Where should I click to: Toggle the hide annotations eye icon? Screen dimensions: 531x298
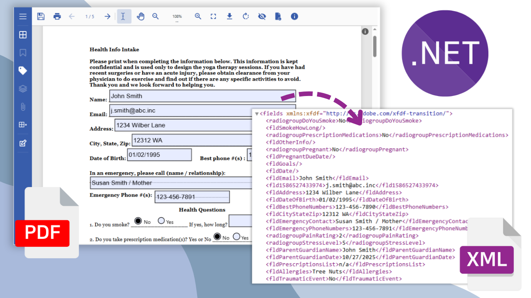click(x=262, y=17)
